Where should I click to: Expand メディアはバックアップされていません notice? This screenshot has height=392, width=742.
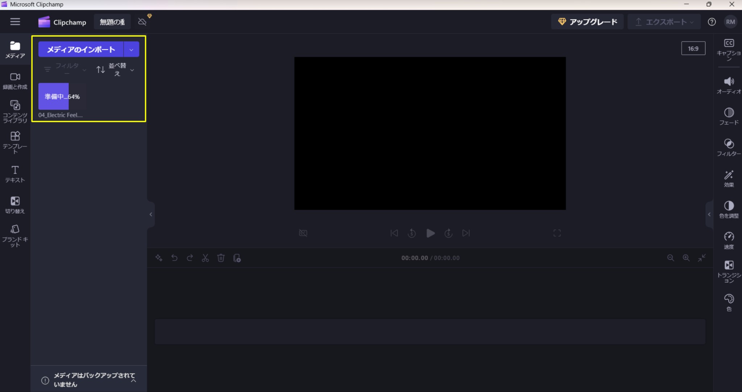click(134, 380)
